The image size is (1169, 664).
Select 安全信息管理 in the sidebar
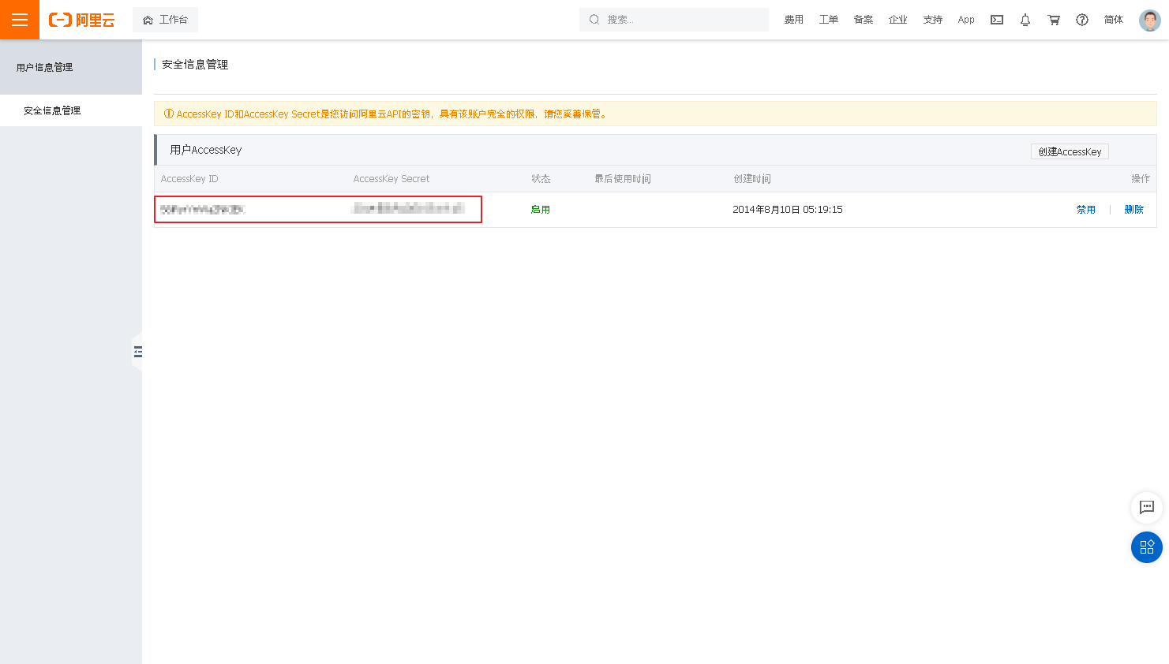(52, 110)
